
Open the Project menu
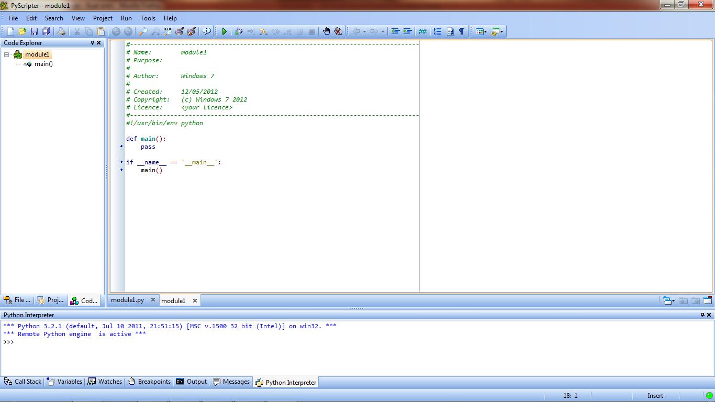pos(103,18)
